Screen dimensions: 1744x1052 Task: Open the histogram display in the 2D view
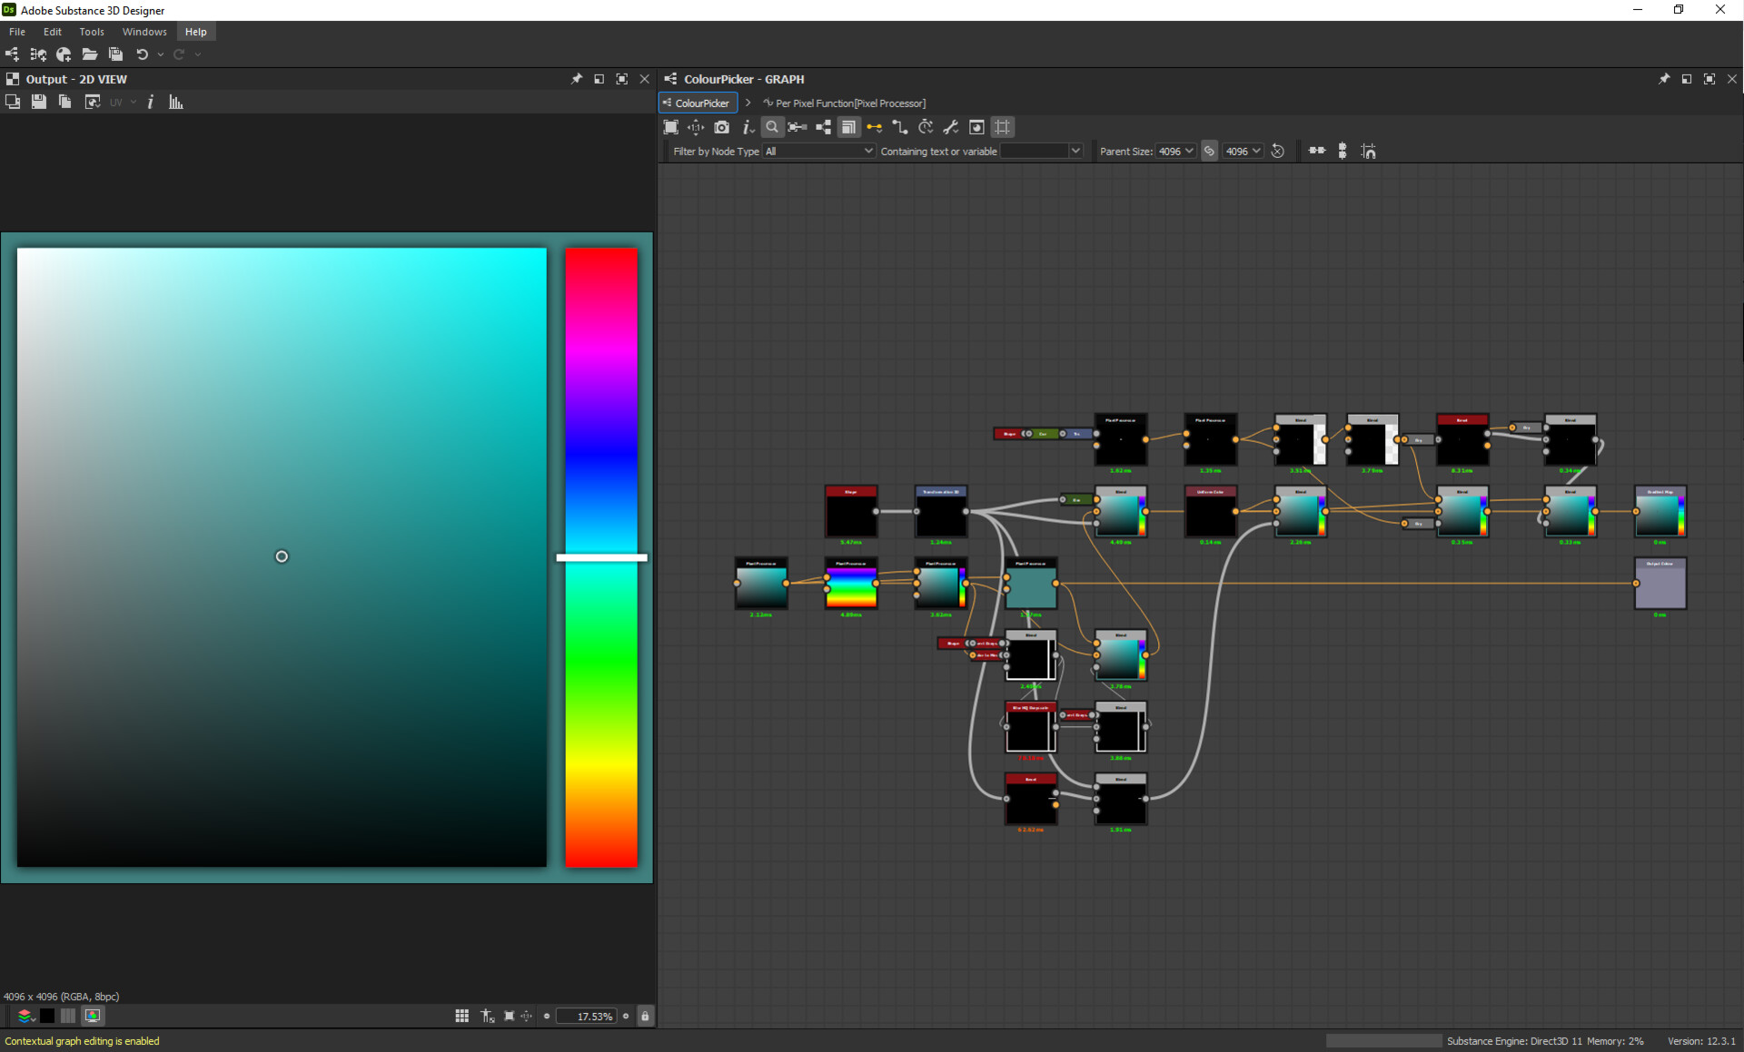[x=174, y=102]
